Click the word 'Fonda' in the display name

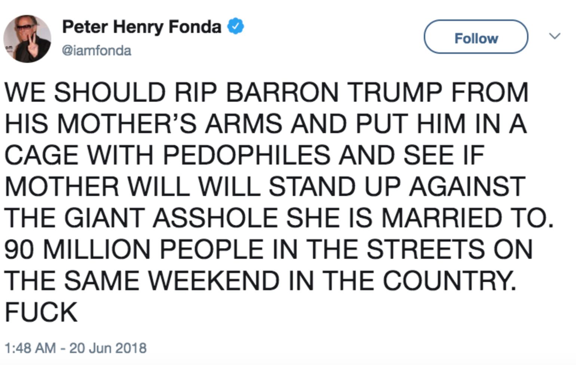pyautogui.click(x=195, y=27)
